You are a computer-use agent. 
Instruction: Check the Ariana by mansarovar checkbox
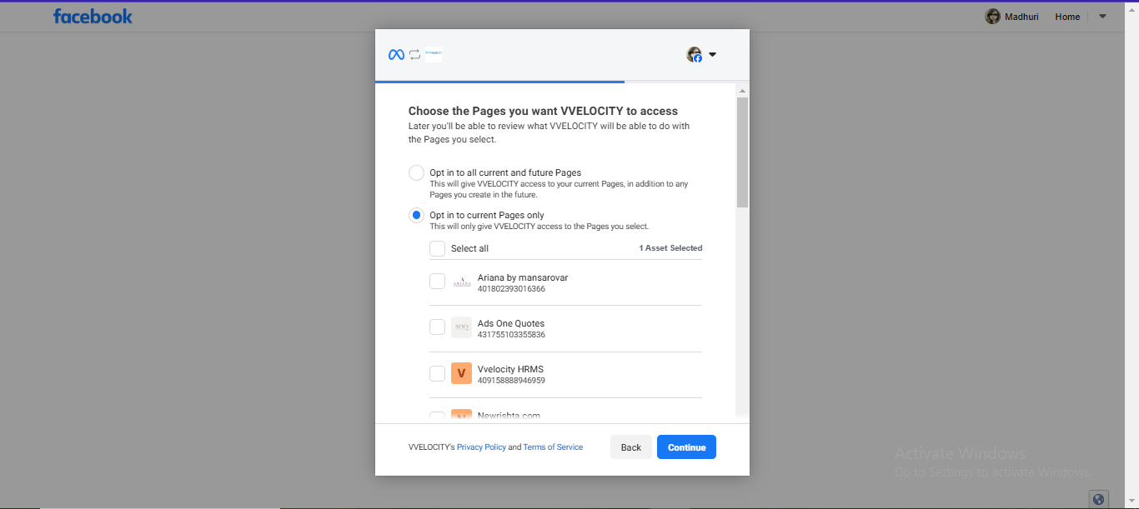[437, 282]
